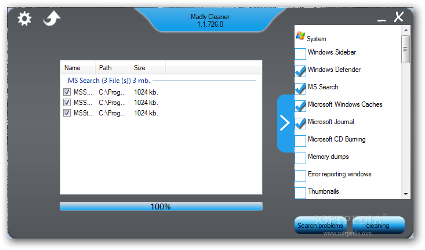Enable the Microsoft CD Burning checkbox

tap(300, 141)
